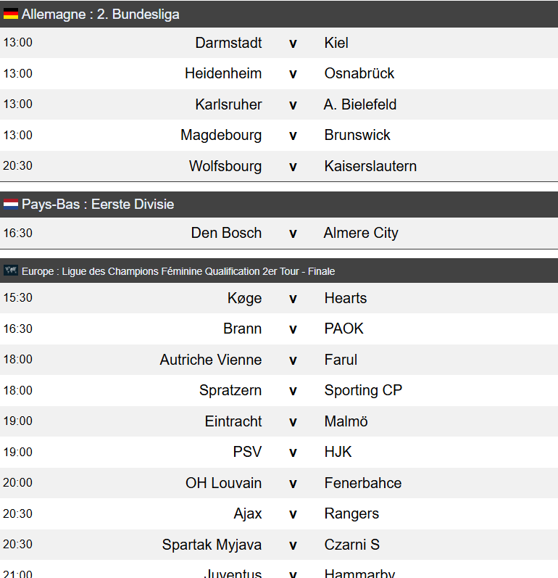The image size is (558, 578).
Task: Select the Heidenheim v Osnabrück match
Action: tap(279, 73)
